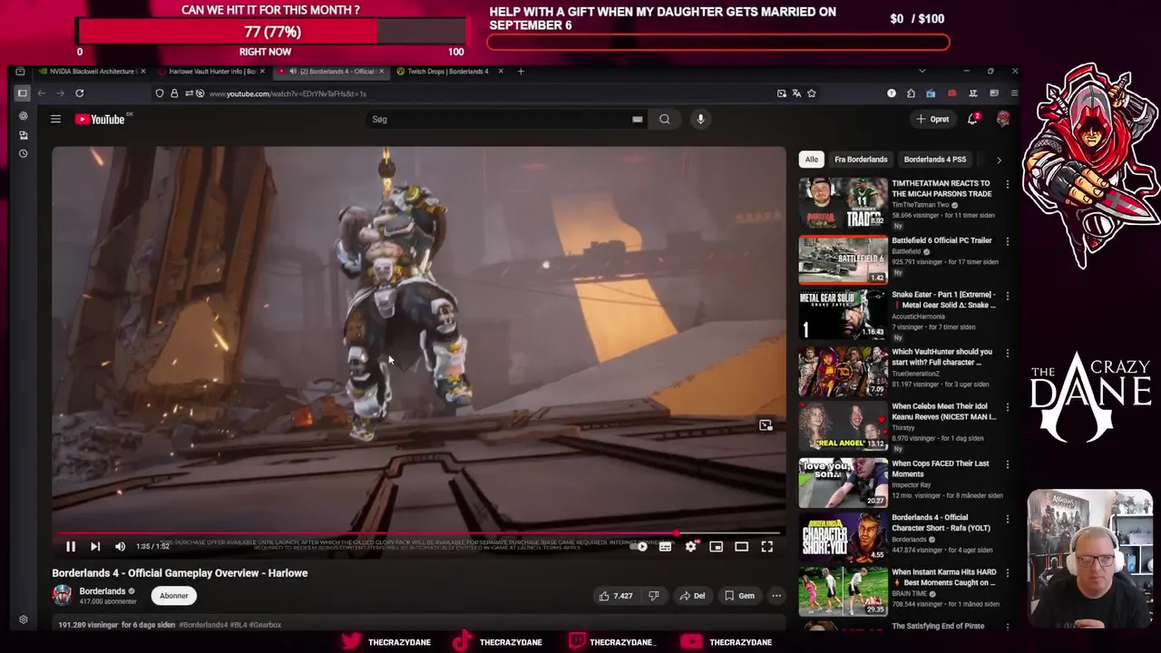1161x653 pixels.
Task: Open the browser extensions puzzle icon
Action: click(x=911, y=93)
